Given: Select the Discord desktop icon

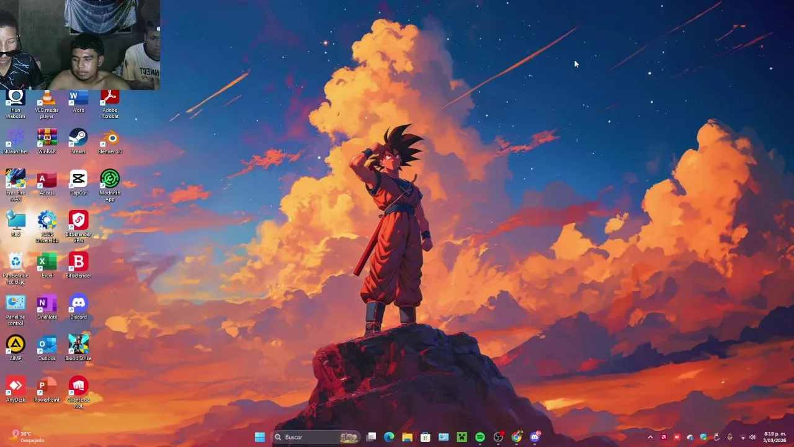Looking at the screenshot, I should click(x=78, y=307).
